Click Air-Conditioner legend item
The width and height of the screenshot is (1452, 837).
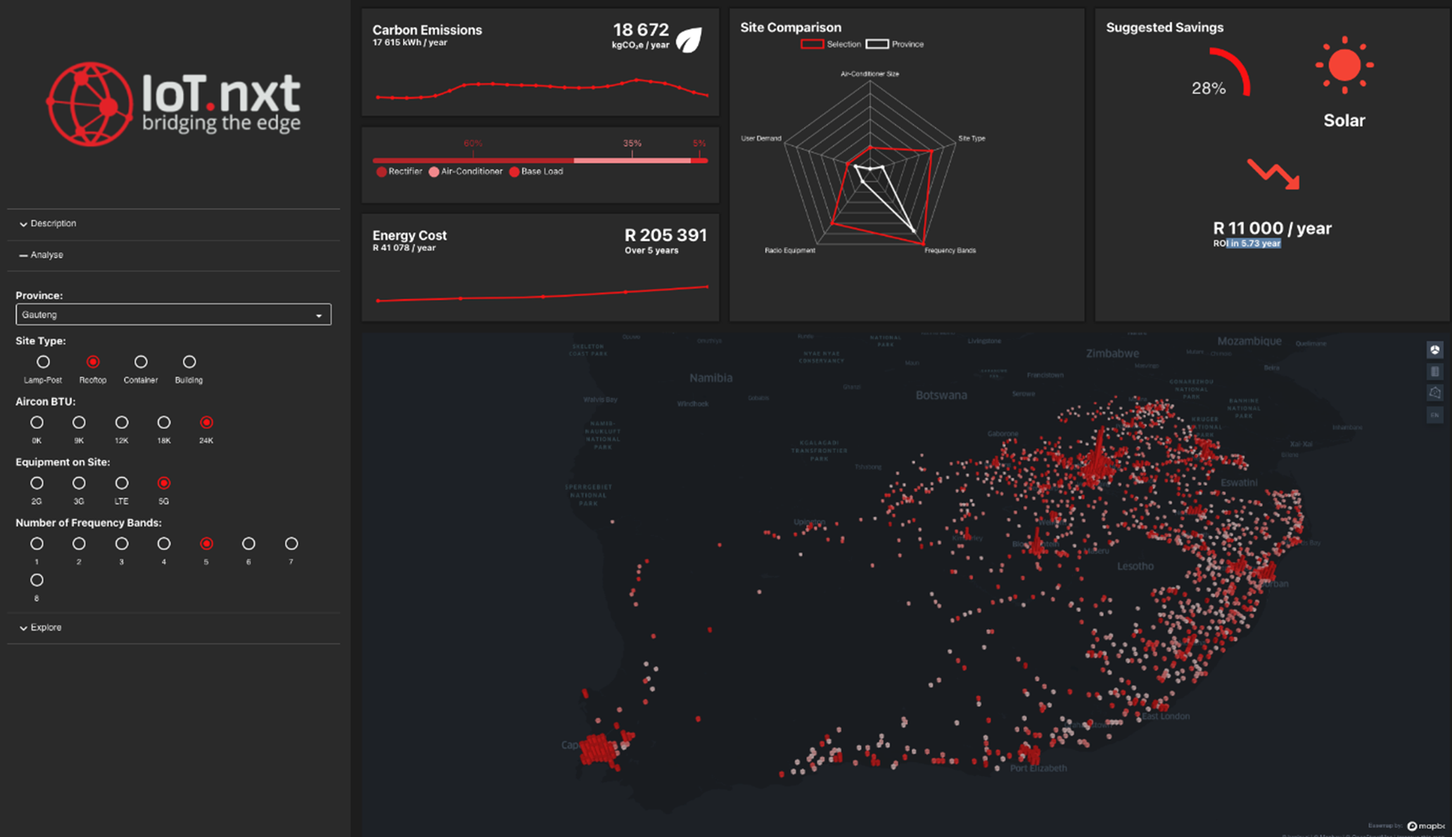point(466,172)
